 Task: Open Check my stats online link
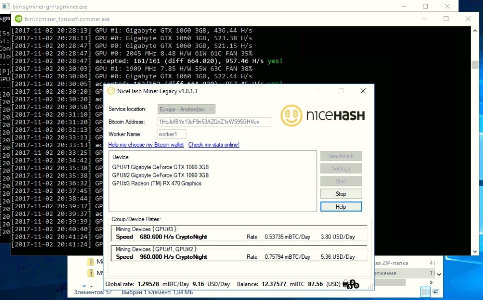click(x=214, y=145)
